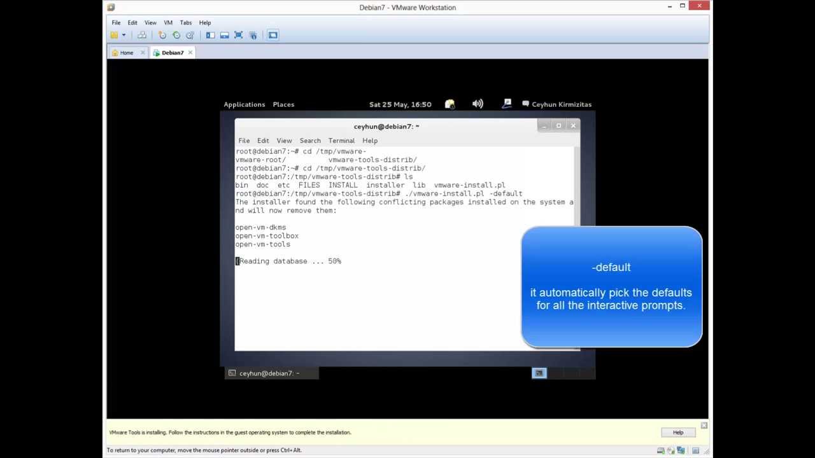The width and height of the screenshot is (815, 458).
Task: Open the Applications menu in the Debian guest
Action: pyautogui.click(x=244, y=104)
